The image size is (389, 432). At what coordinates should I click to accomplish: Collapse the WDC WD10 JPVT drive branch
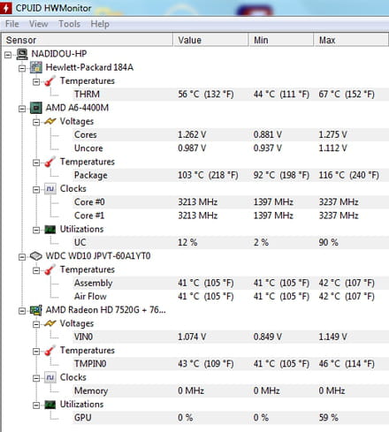pos(22,257)
